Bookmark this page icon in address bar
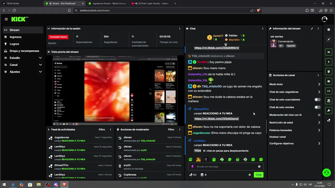Image resolution: width=335 pixels, height=188 pixels. [69, 10]
